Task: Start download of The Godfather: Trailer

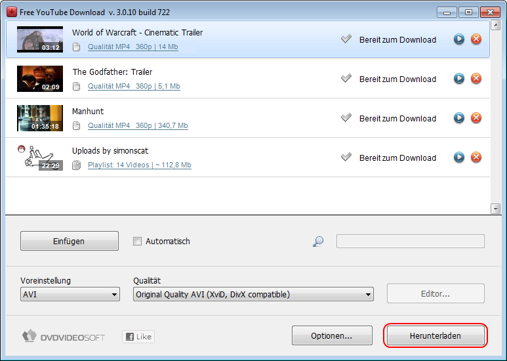Action: click(x=459, y=79)
